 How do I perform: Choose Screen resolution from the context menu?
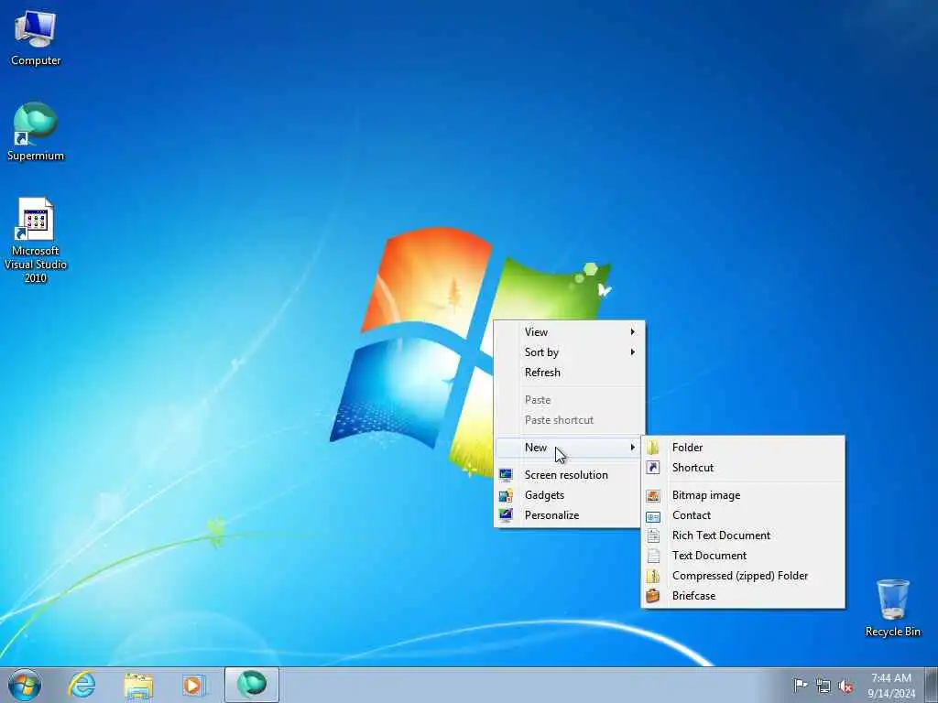(x=568, y=475)
